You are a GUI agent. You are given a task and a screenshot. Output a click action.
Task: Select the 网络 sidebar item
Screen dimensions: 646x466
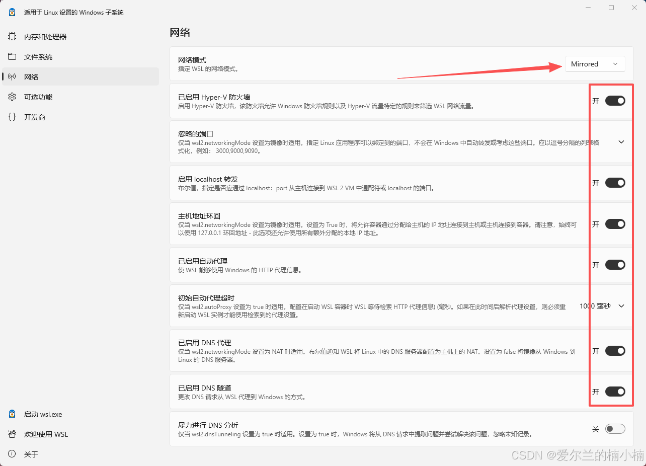[80, 77]
